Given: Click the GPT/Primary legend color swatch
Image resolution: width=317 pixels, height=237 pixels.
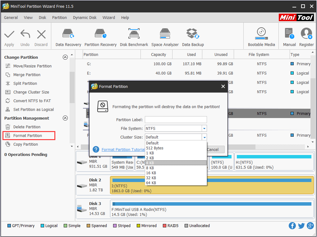Looking at the screenshot, I should pos(9,226).
